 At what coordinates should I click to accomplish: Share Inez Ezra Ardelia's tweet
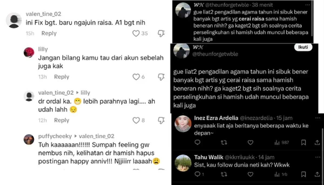pyautogui.click(x=317, y=142)
